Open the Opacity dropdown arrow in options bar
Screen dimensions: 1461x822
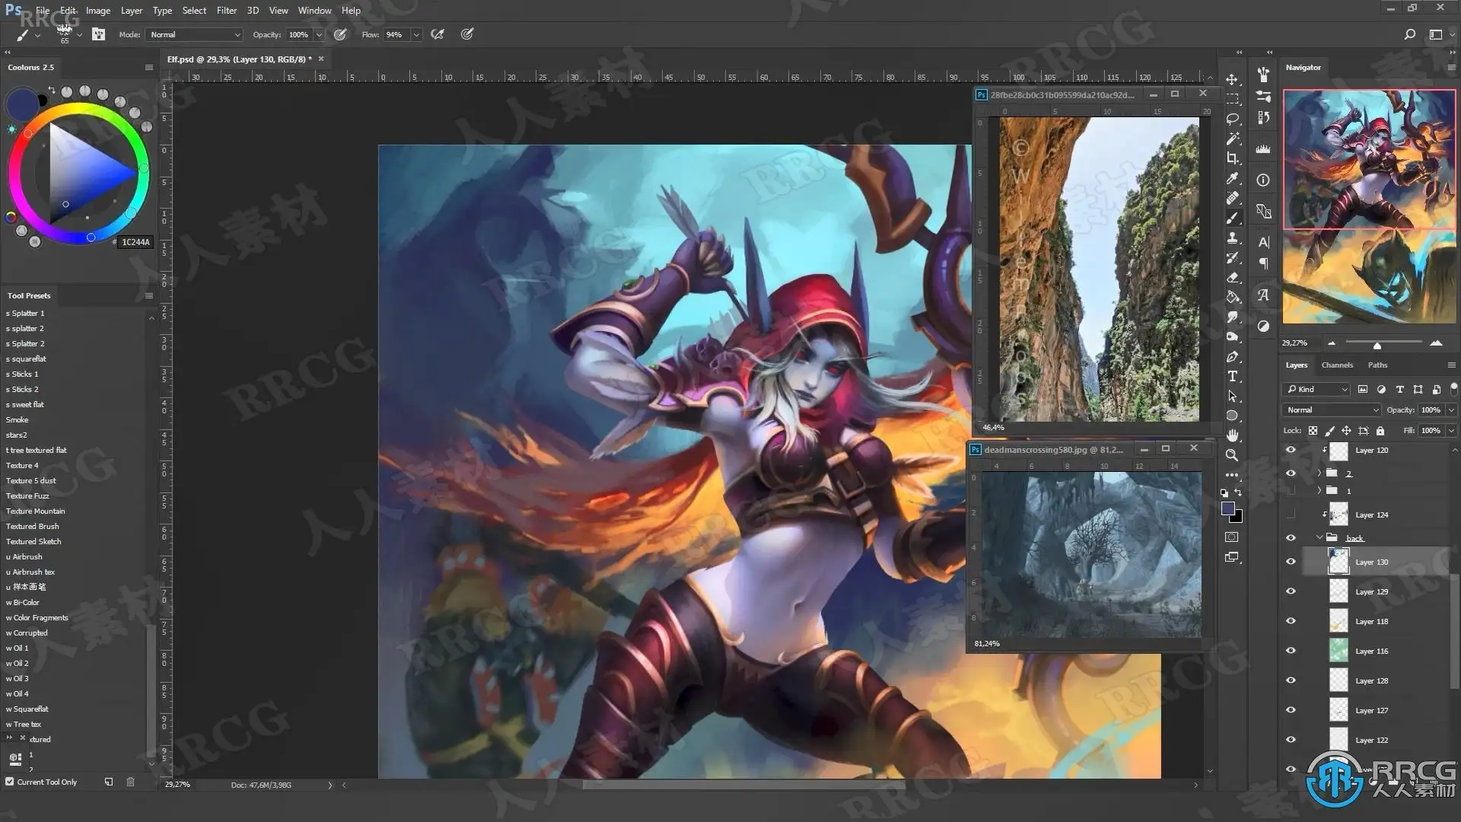(319, 34)
